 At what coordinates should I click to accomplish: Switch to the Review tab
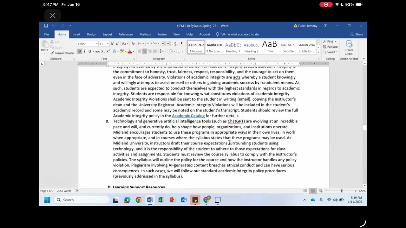(162, 34)
